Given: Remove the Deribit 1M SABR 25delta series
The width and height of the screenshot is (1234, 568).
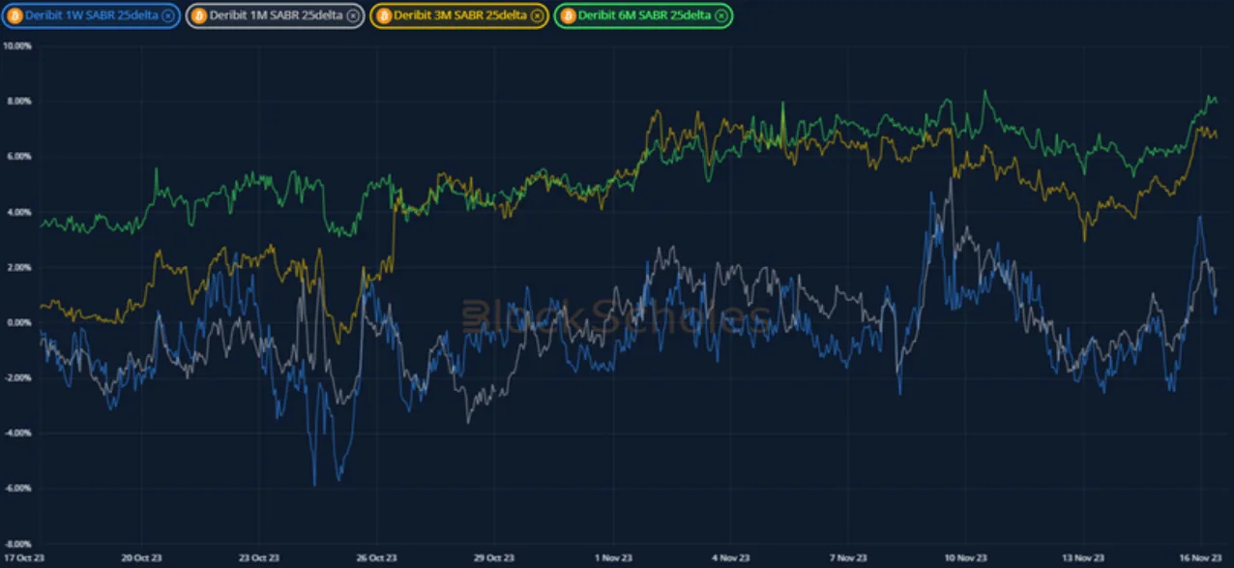Looking at the screenshot, I should 353,15.
